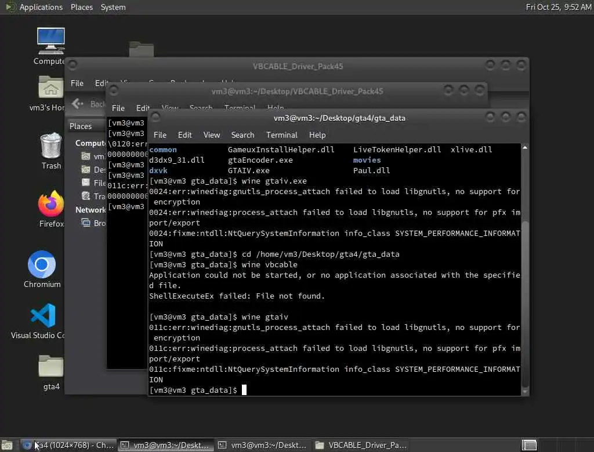Click 'Paul.dll' text in terminal
Image resolution: width=594 pixels, height=452 pixels.
pyautogui.click(x=371, y=170)
